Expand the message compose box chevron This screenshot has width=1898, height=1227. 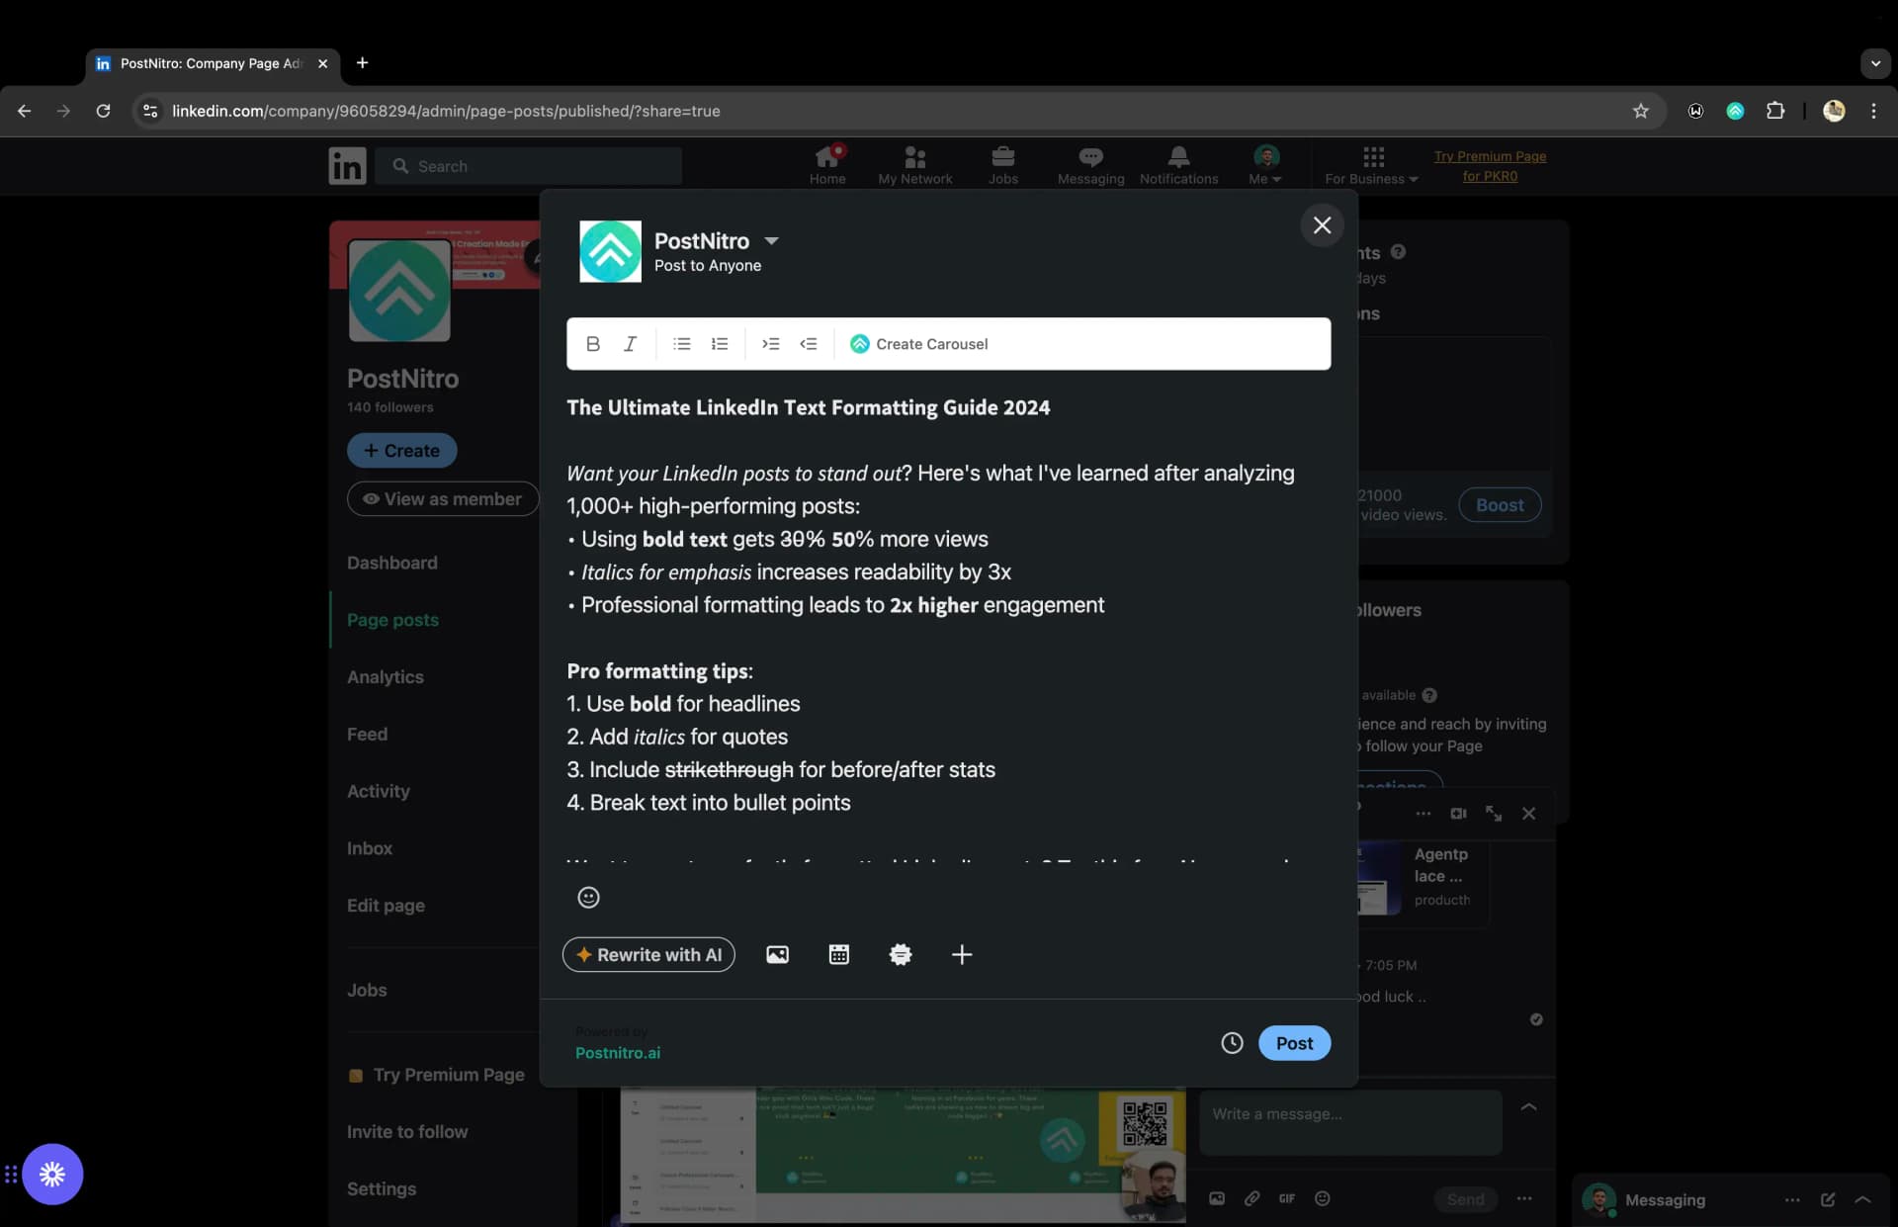tap(1528, 1106)
